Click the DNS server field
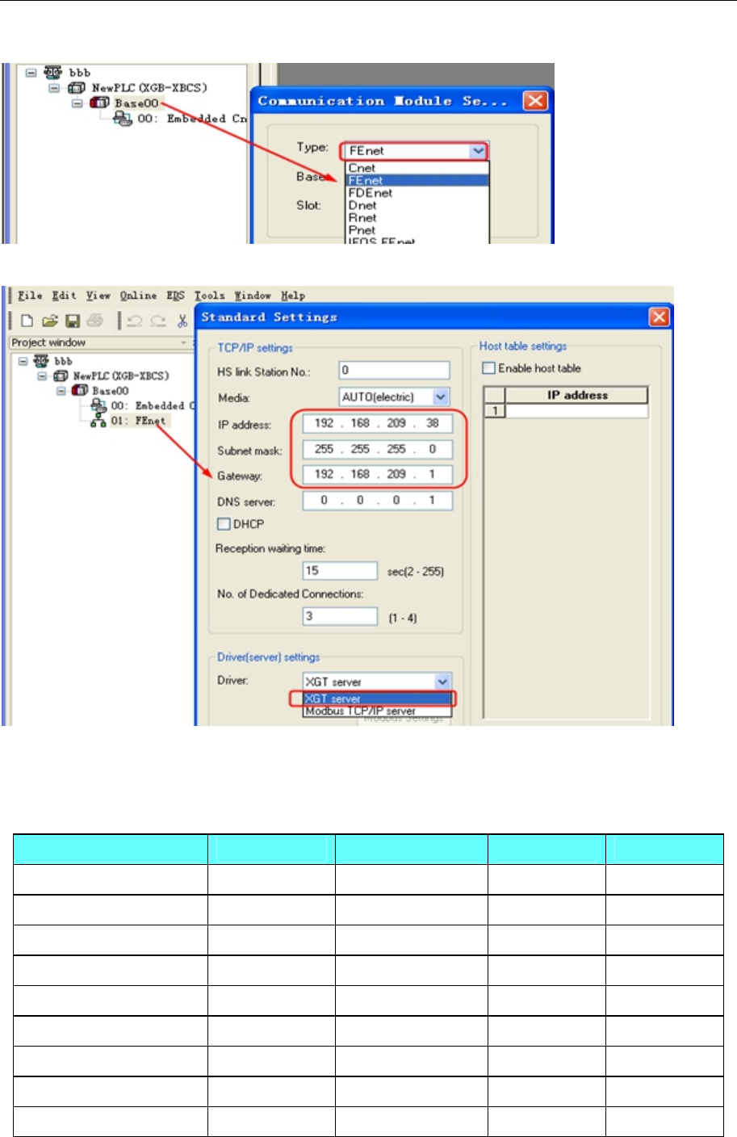737x1137 pixels. pos(377,501)
